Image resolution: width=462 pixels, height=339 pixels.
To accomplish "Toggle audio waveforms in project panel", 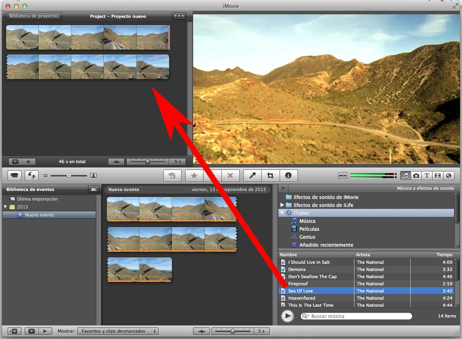I will [x=116, y=162].
